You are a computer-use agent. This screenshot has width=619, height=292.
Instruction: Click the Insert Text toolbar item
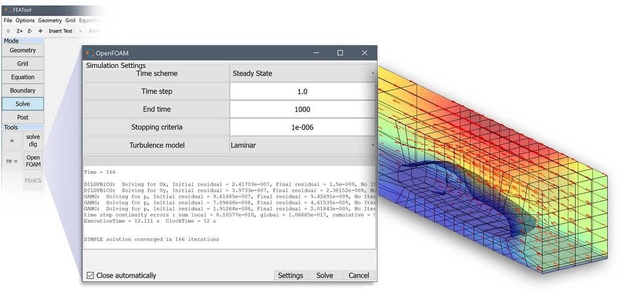coord(60,31)
